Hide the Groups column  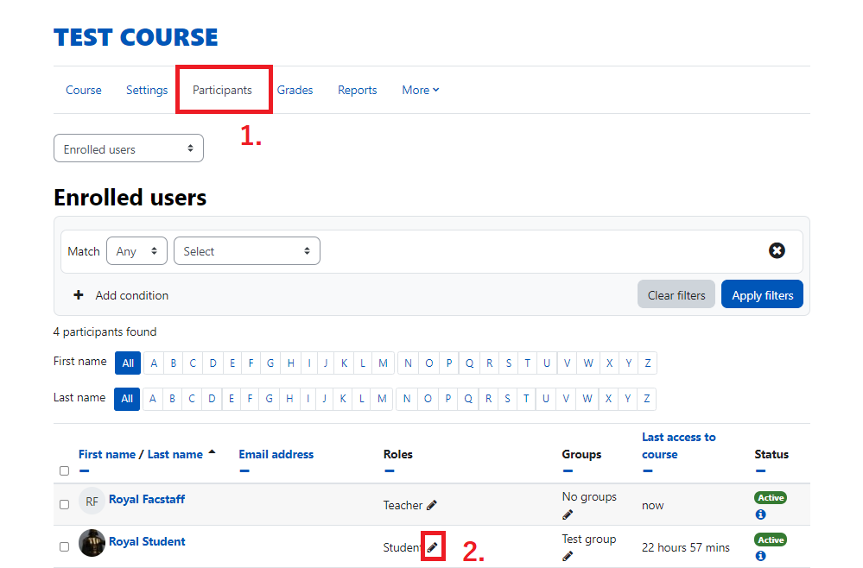pos(568,470)
